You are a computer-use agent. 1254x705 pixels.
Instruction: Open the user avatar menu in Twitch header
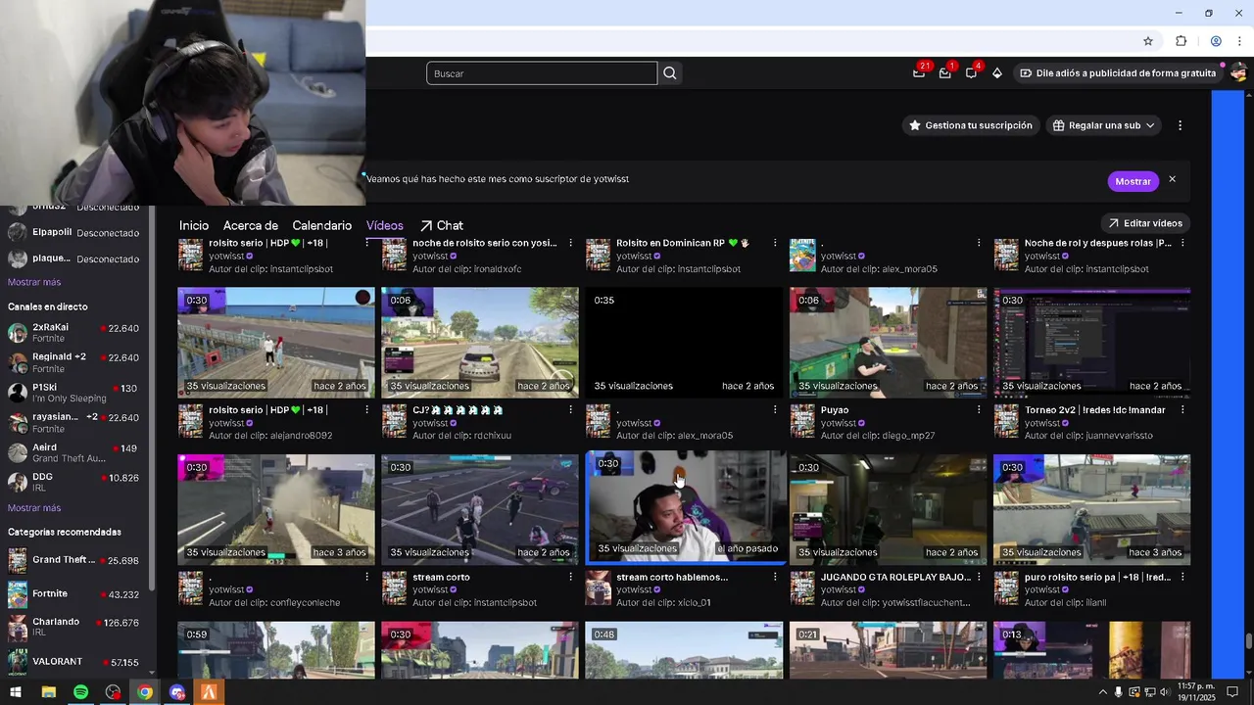(1238, 72)
